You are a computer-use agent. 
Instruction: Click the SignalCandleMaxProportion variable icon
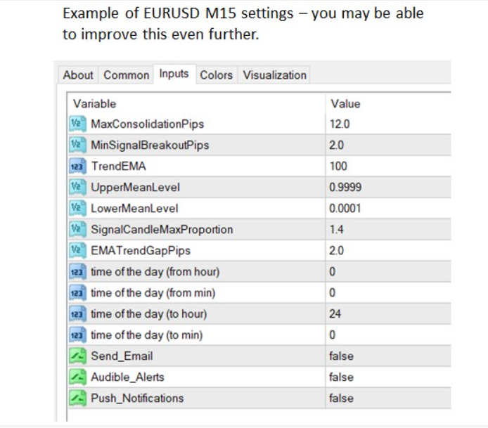pos(77,230)
